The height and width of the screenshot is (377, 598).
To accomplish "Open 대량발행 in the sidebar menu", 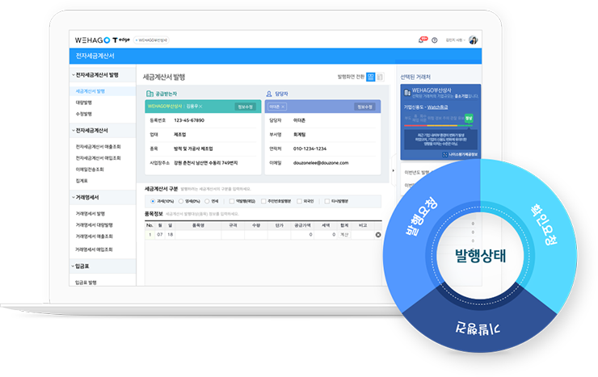I will [83, 103].
